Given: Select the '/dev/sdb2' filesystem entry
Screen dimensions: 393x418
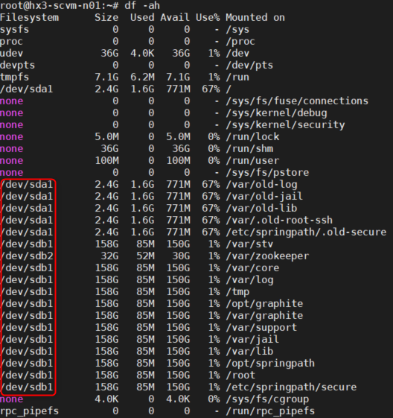Looking at the screenshot, I should pos(27,256).
